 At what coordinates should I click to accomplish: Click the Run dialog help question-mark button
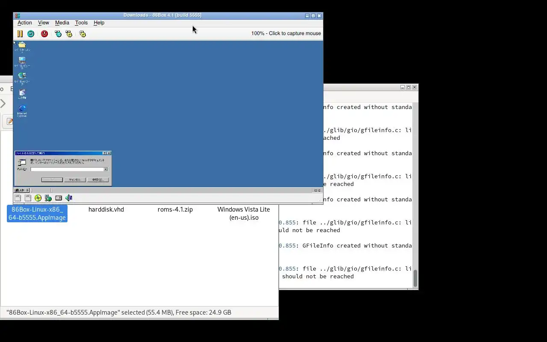coord(105,153)
